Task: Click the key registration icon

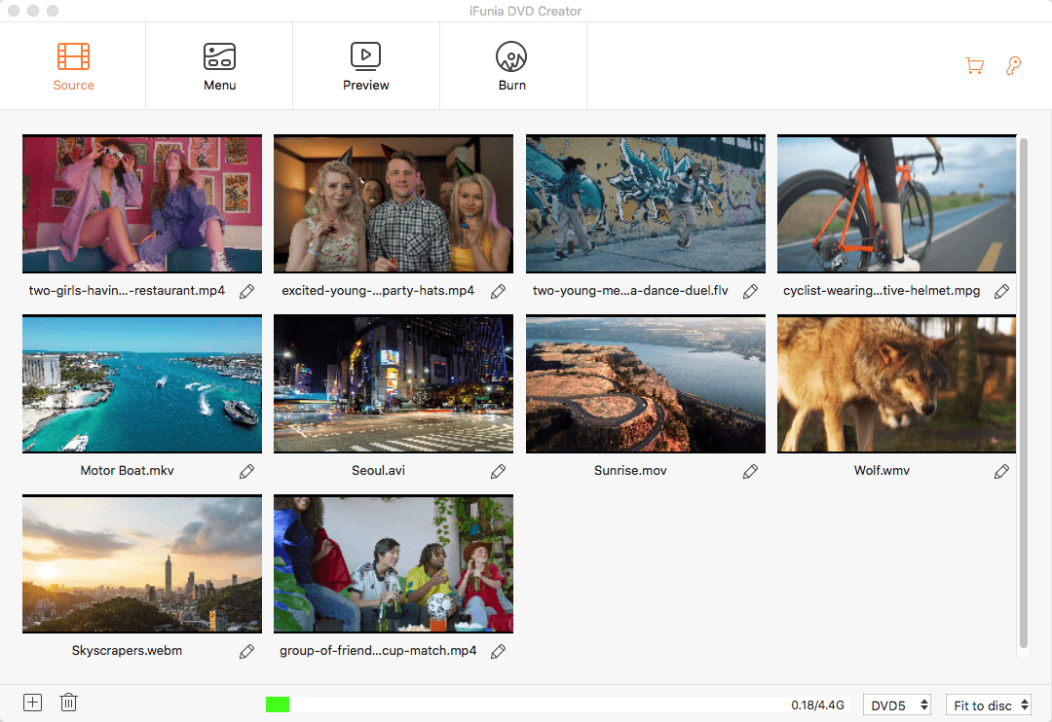Action: click(1013, 66)
